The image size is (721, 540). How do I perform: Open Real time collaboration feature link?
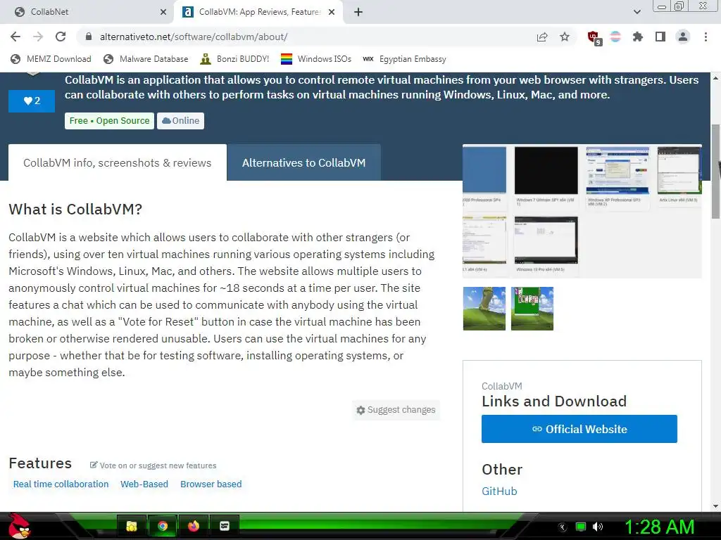(61, 484)
